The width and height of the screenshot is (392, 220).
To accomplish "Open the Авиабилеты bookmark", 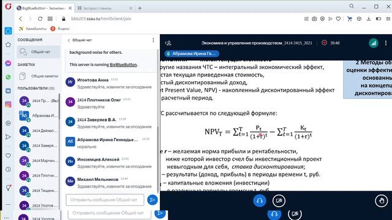I will coord(32,29).
